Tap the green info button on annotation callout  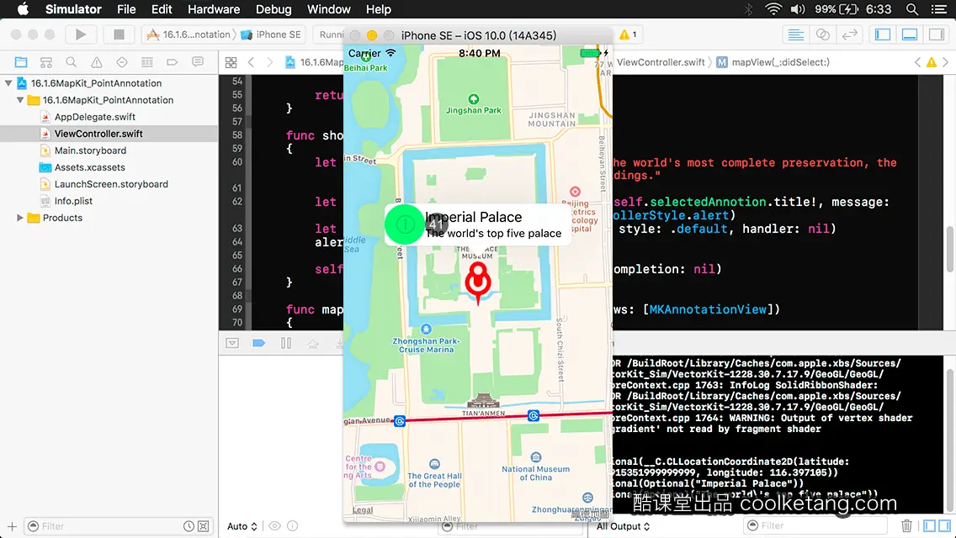tap(404, 224)
